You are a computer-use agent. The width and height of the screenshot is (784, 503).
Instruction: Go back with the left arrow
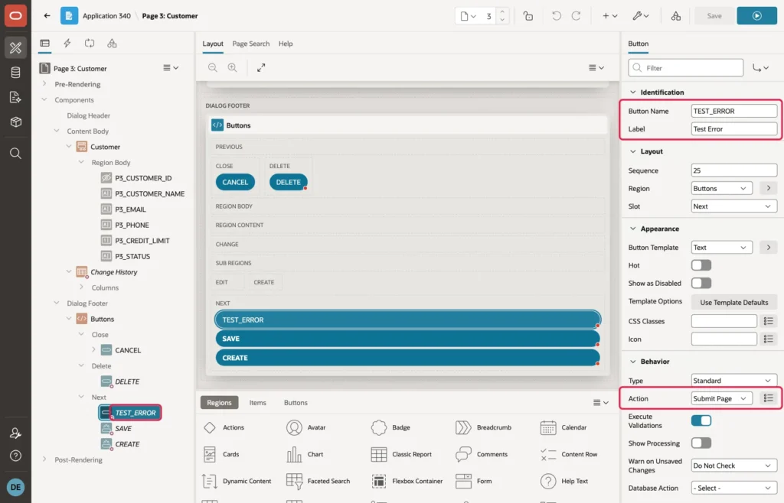click(x=47, y=15)
